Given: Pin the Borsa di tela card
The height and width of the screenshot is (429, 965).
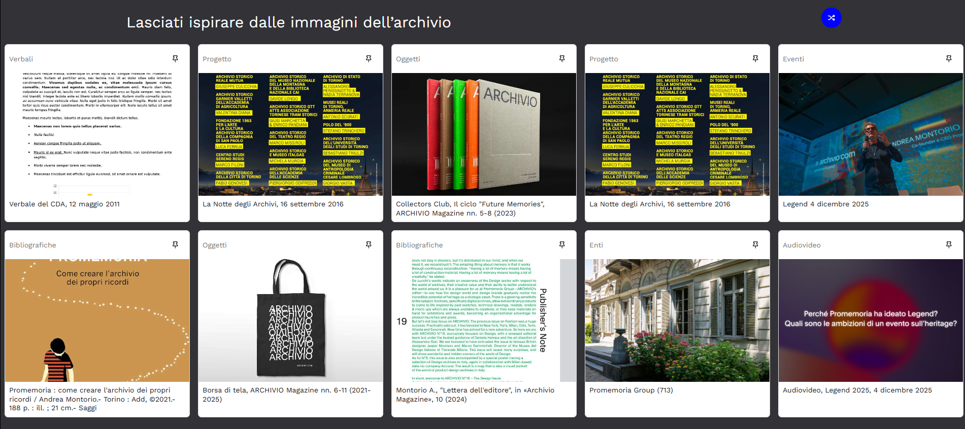Looking at the screenshot, I should pos(369,245).
